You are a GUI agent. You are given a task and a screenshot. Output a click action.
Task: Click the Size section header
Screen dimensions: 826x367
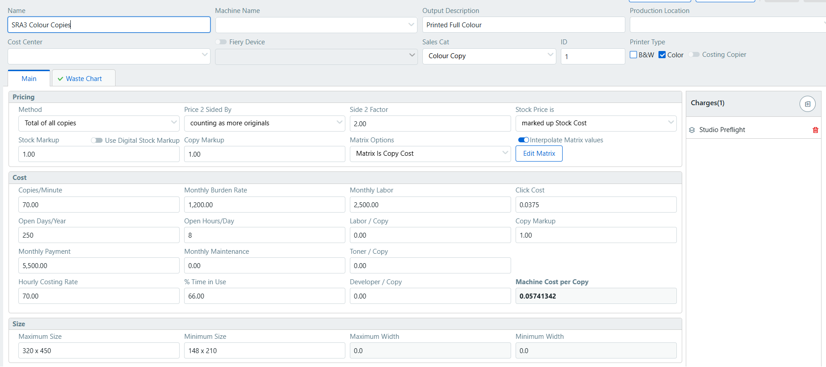345,324
